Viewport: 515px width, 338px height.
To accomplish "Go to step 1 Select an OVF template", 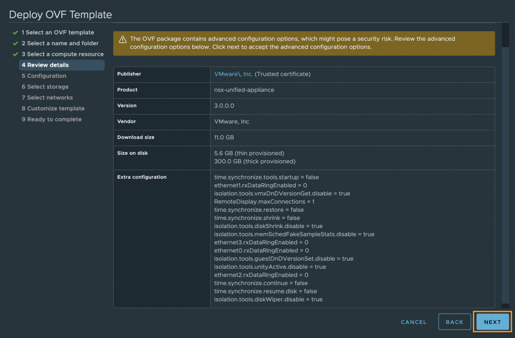I will coord(58,33).
